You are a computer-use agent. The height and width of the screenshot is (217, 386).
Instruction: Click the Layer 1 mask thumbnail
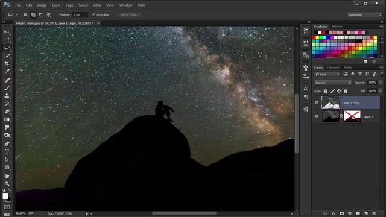(352, 116)
